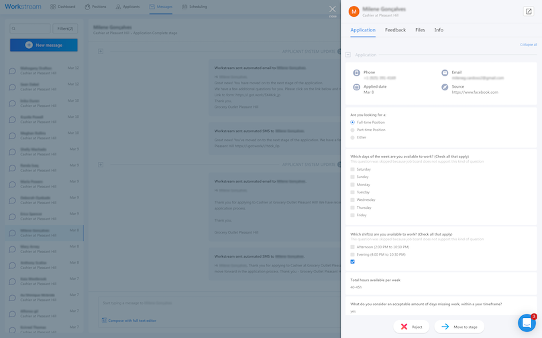Click the applied date calendar icon
This screenshot has height=338, width=542.
pos(356,87)
